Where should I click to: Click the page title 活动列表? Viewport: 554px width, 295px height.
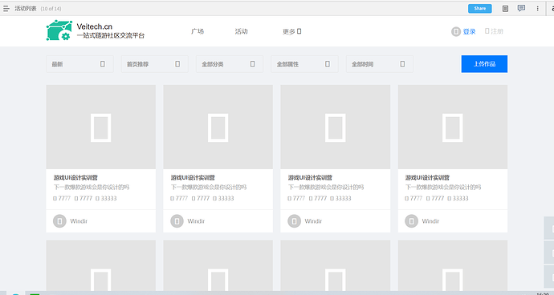click(x=26, y=9)
